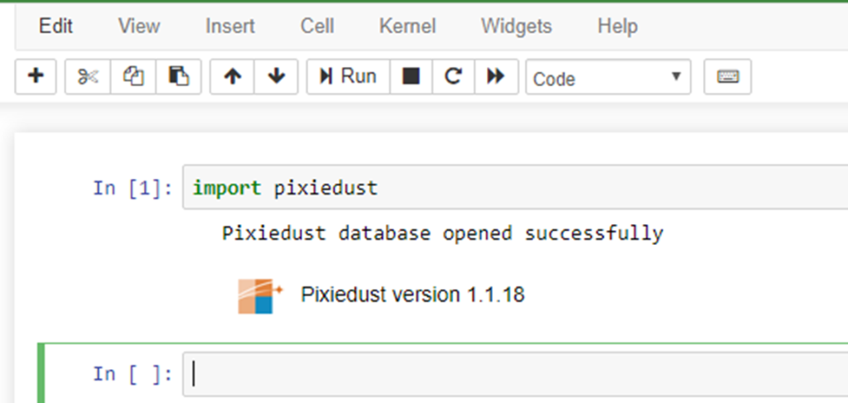Open the Insert menu
The width and height of the screenshot is (848, 403).
[x=230, y=26]
